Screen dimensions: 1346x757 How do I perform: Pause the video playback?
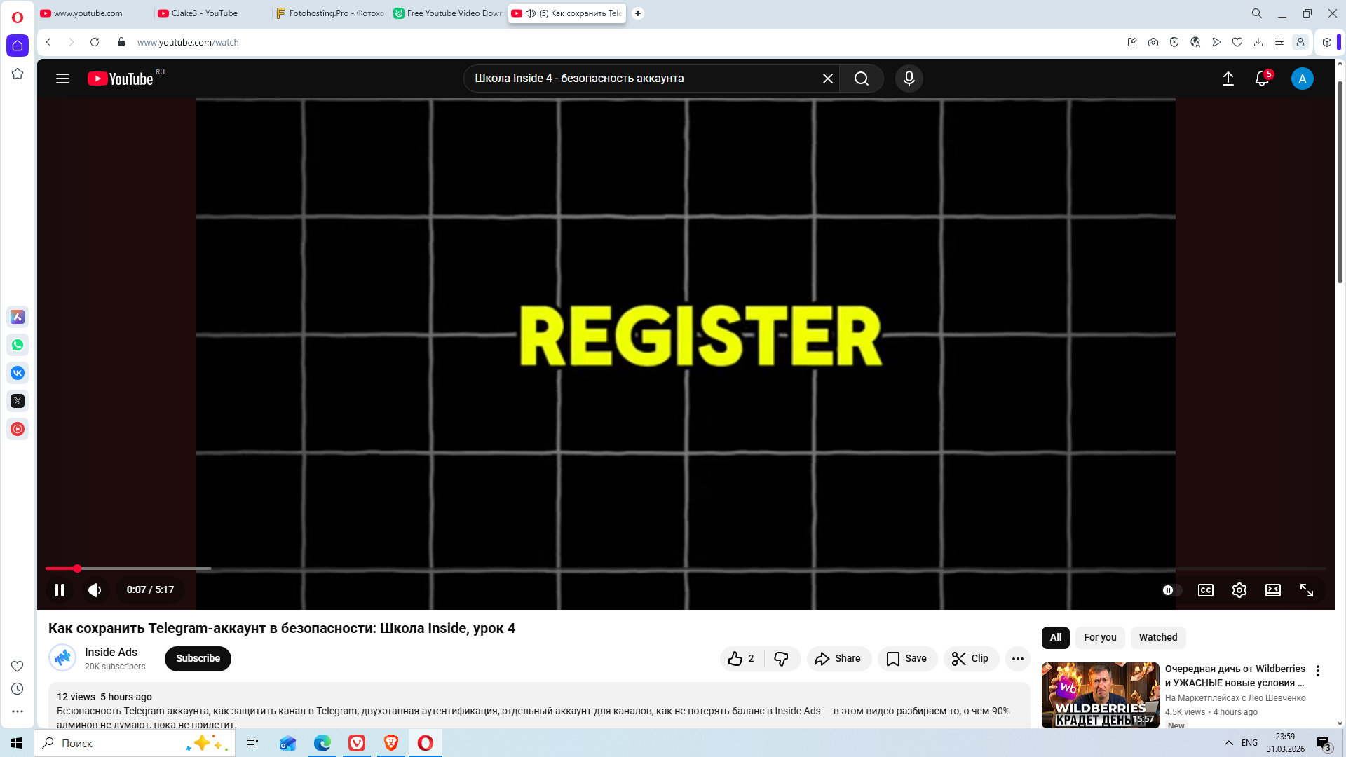point(60,590)
